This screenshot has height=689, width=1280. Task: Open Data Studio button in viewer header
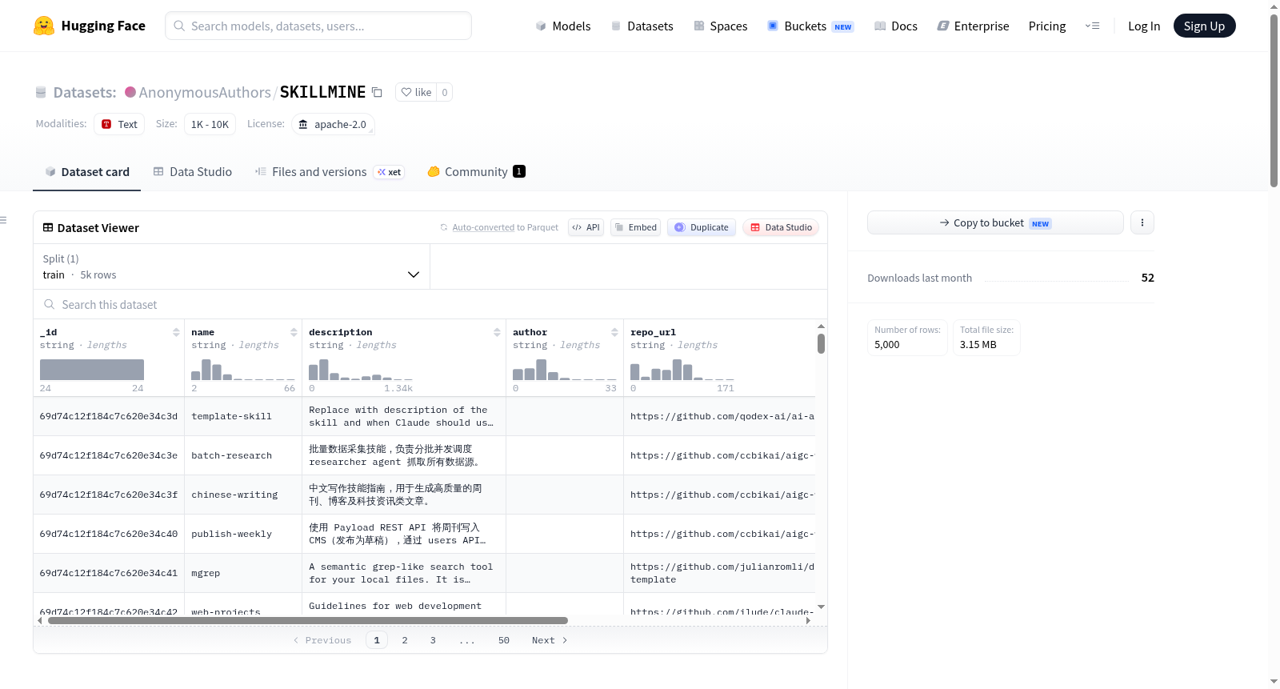pyautogui.click(x=781, y=227)
